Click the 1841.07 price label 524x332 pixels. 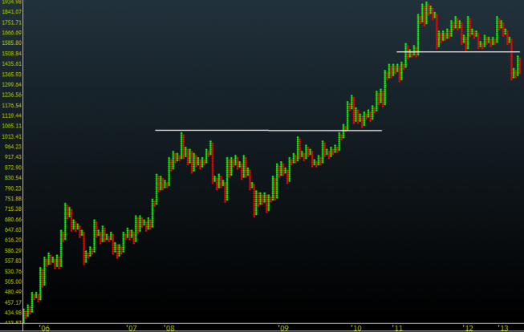pyautogui.click(x=12, y=12)
